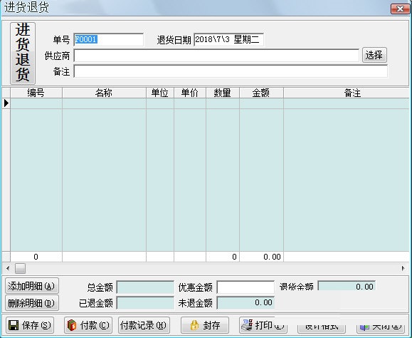
Task: Click the 名称 column header
Action: click(104, 93)
